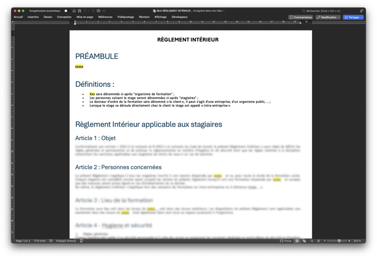Click the proofing book icon in status bar
The height and width of the screenshot is (258, 377).
click(51, 241)
